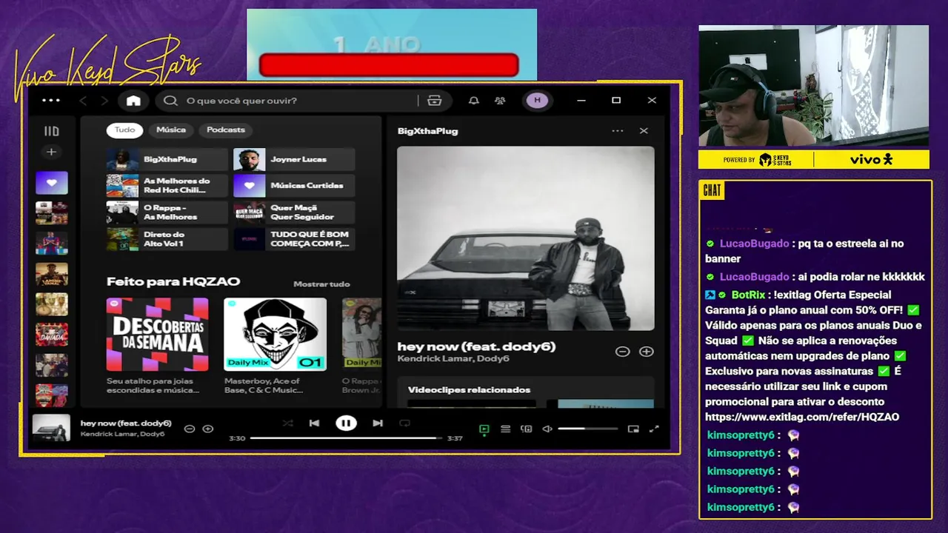The image size is (948, 533).
Task: Click the large hey now album artwork
Action: (x=526, y=238)
